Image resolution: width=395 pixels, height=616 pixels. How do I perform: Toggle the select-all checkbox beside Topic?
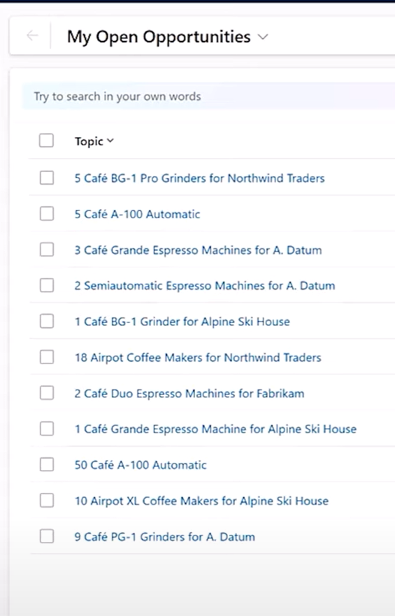pos(46,141)
